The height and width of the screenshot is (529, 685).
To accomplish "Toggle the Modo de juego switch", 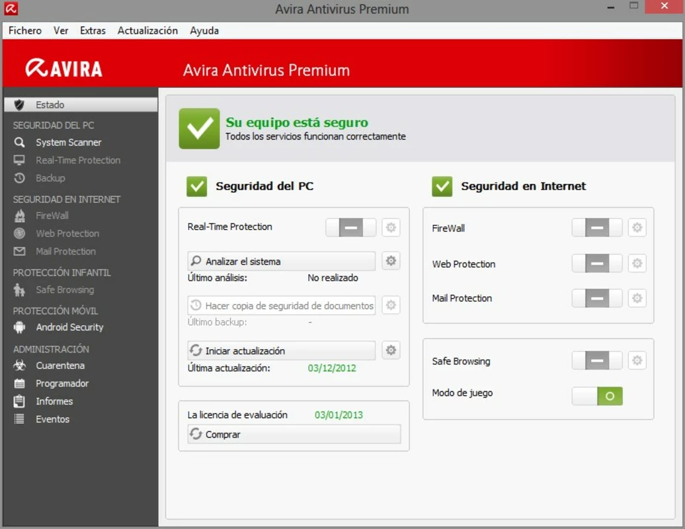I will point(597,396).
